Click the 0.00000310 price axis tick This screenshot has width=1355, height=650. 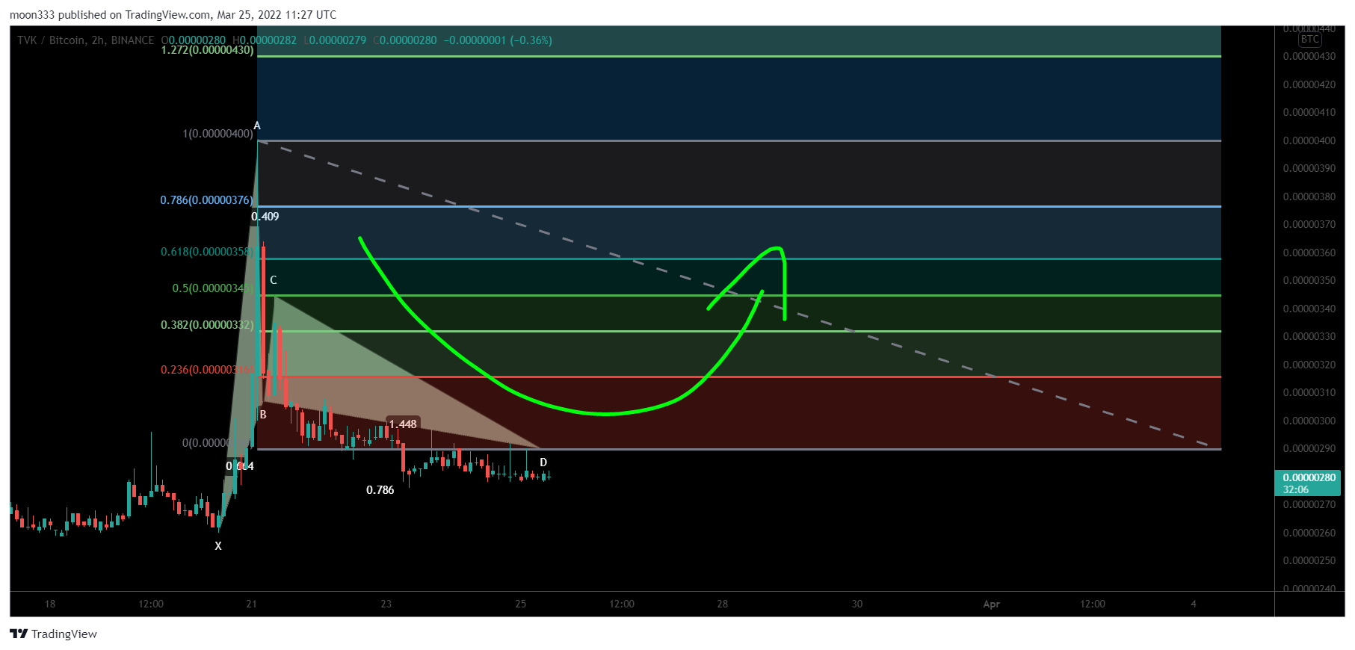coord(1309,393)
